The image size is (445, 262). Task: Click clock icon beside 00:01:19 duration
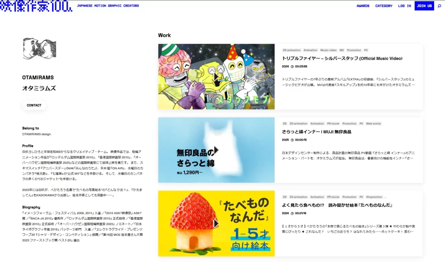pyautogui.click(x=292, y=213)
